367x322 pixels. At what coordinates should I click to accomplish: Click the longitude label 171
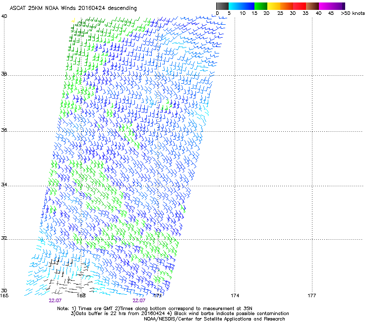(x=158, y=296)
